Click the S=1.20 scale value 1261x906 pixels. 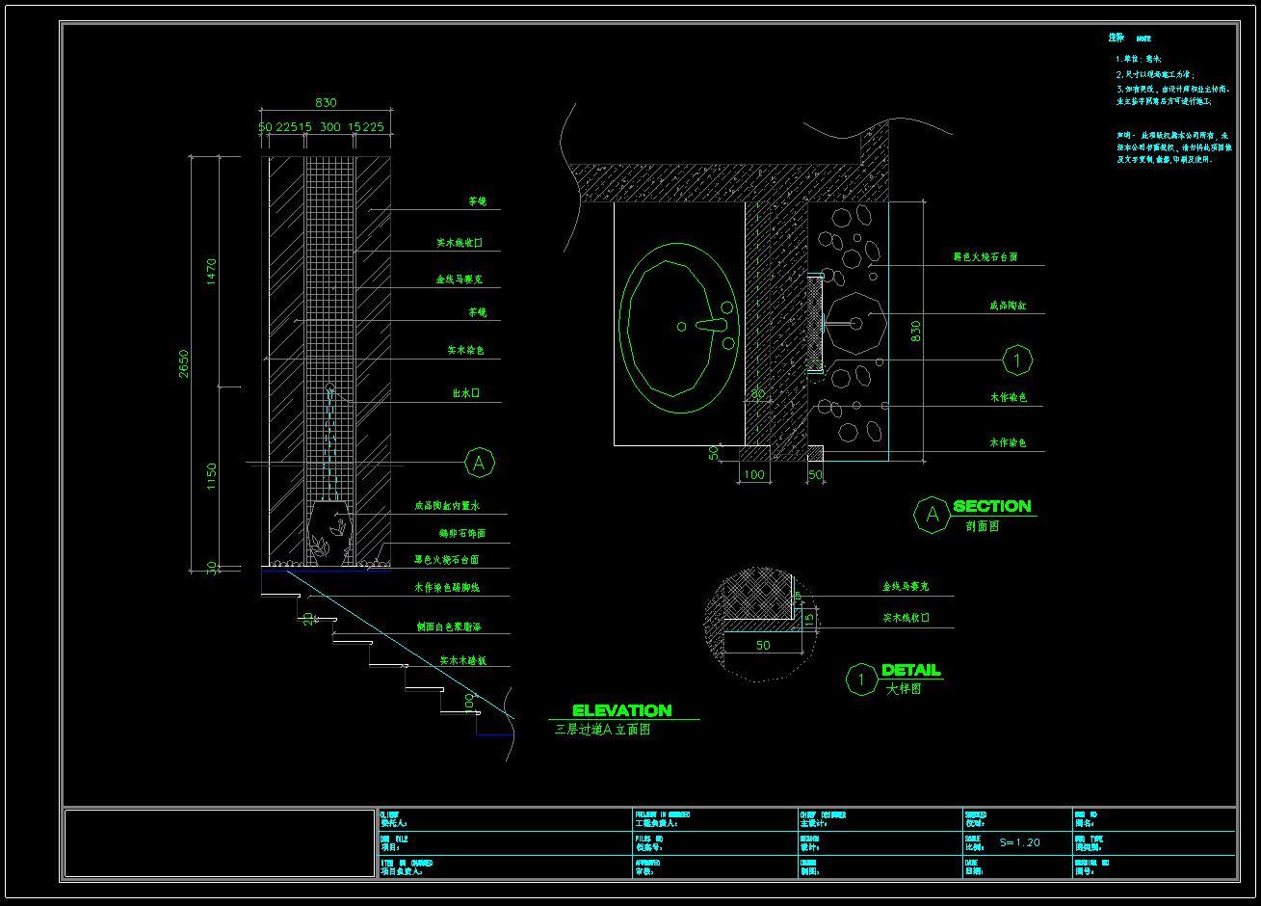coord(1020,842)
